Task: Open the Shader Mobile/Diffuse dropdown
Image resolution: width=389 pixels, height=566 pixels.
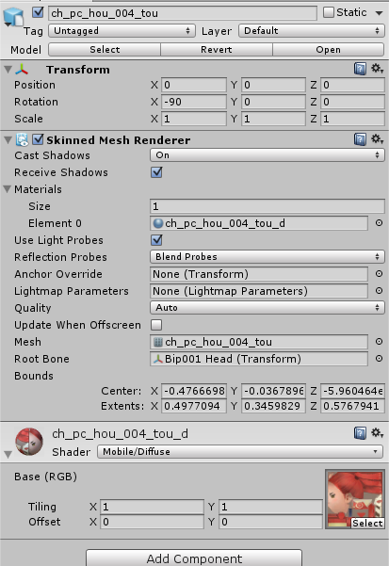Action: 239,451
